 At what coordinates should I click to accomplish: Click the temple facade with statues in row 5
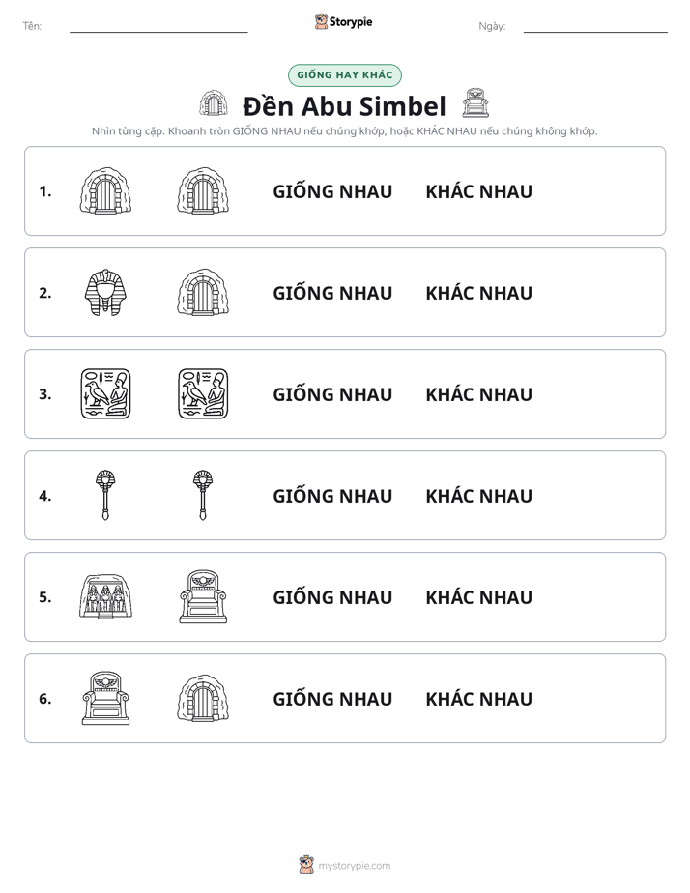click(105, 596)
